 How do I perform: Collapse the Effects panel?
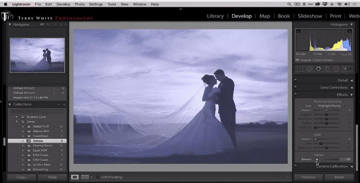[x=351, y=95]
